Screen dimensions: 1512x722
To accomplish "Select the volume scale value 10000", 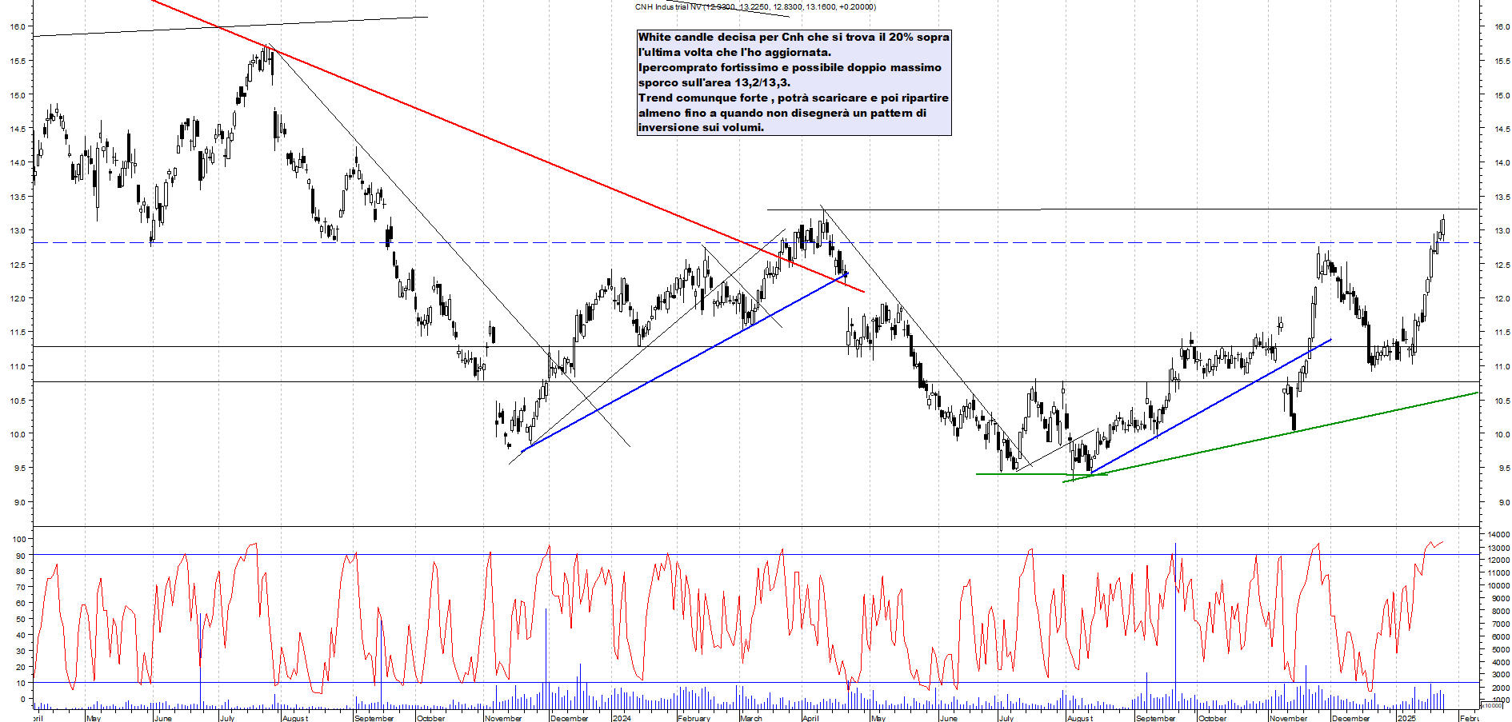I will click(x=1499, y=585).
